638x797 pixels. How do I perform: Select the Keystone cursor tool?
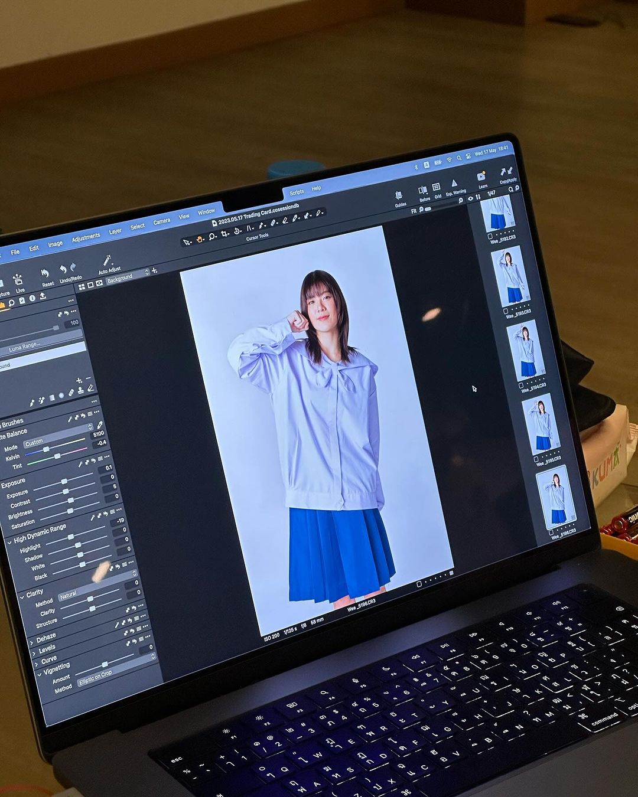click(250, 228)
